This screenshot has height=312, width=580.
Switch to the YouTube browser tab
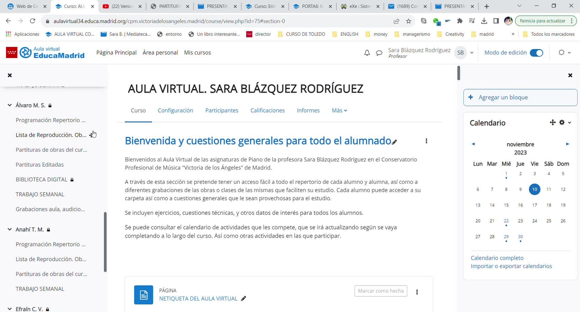point(122,6)
